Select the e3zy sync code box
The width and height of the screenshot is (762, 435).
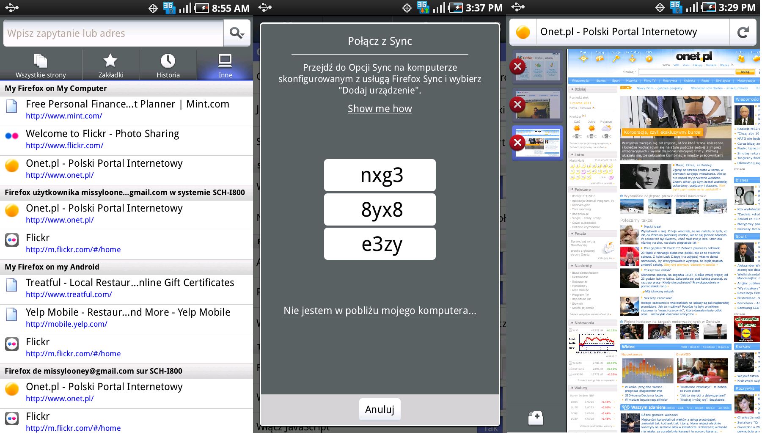(380, 244)
